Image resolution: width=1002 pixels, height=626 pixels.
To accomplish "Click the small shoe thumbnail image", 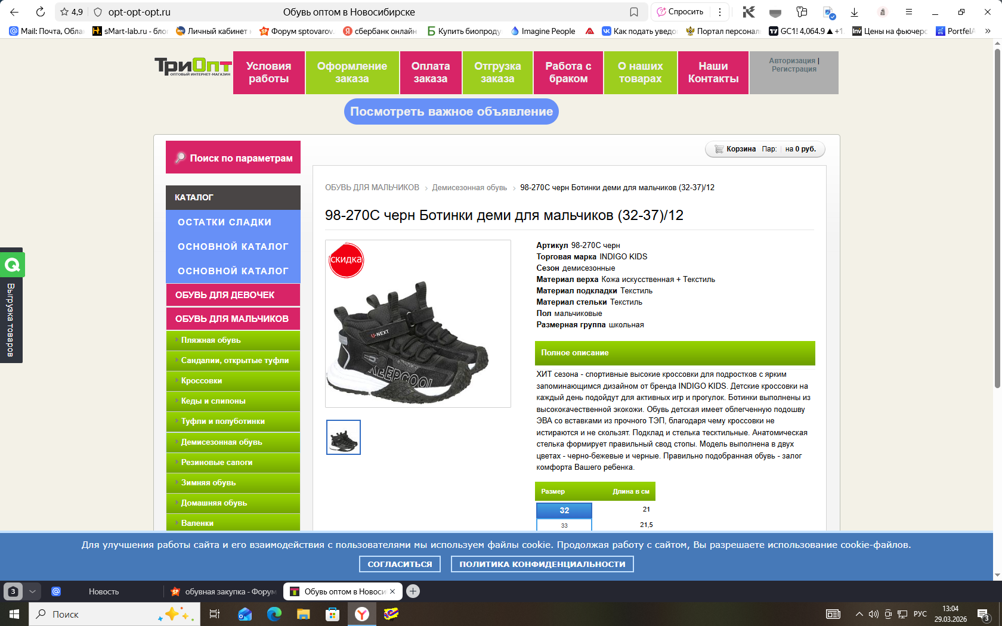I will coord(344,438).
